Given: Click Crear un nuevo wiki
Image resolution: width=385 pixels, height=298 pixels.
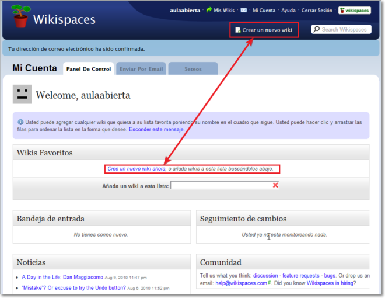Looking at the screenshot, I should (267, 30).
